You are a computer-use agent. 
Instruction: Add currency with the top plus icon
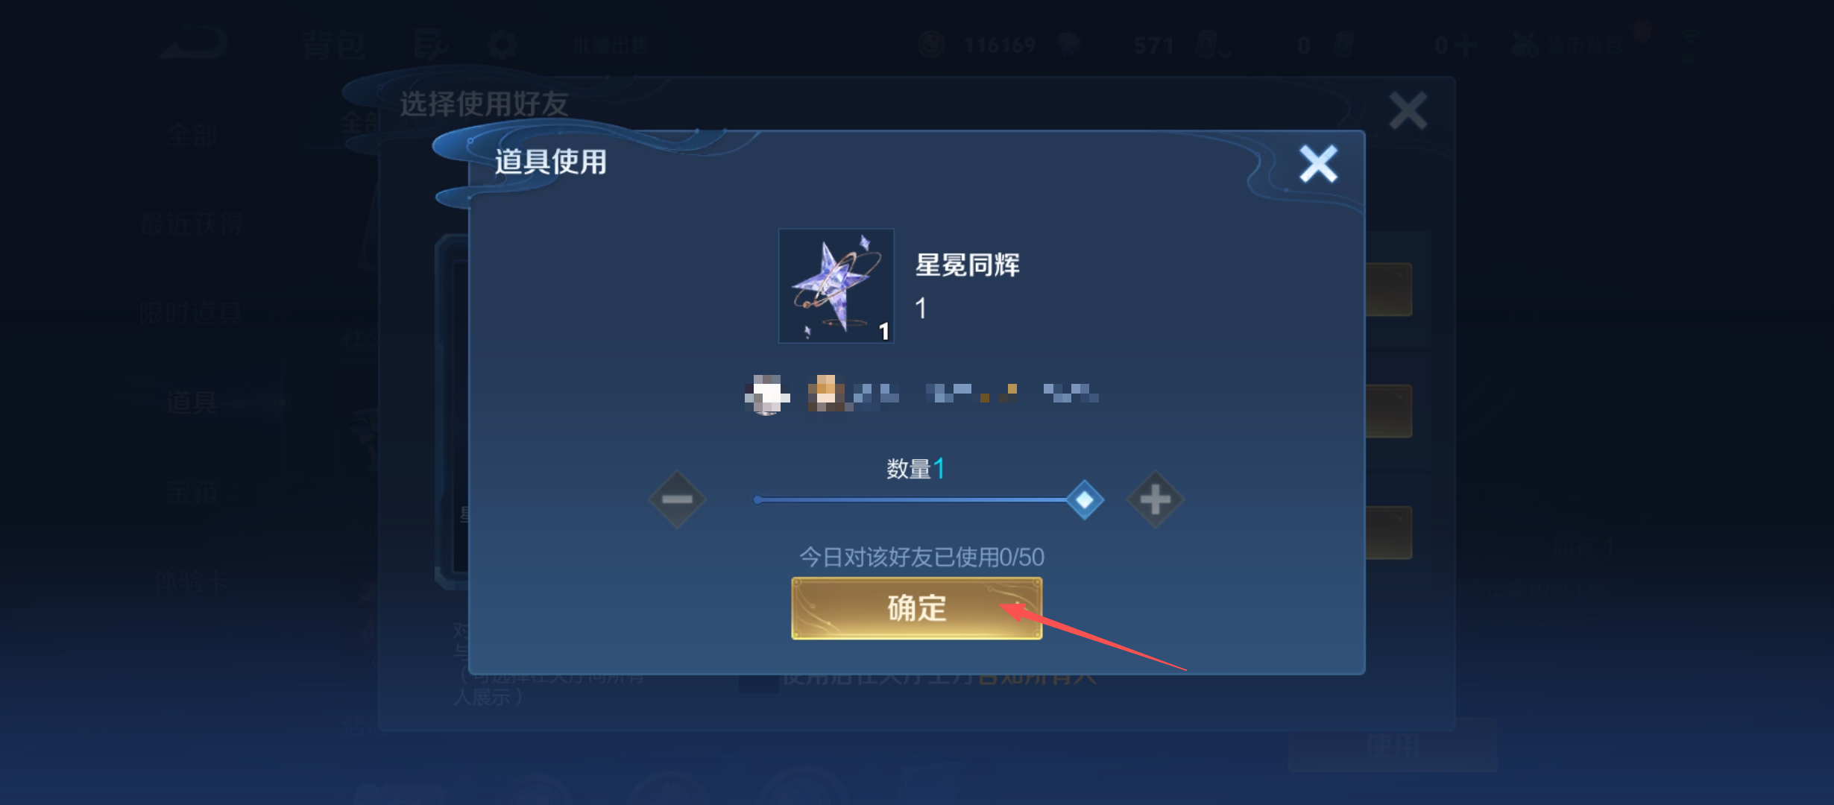[x=1465, y=45]
